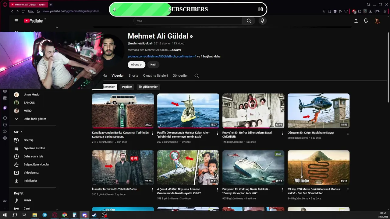This screenshot has height=219, width=390.
Task: Add page to bookmarks heart icon
Action: coord(346,11)
